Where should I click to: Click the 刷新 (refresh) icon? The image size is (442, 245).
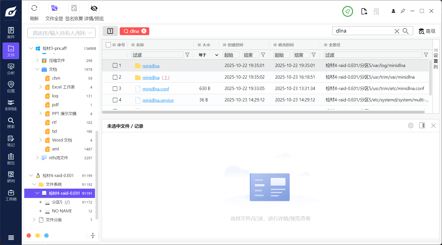pos(34,8)
